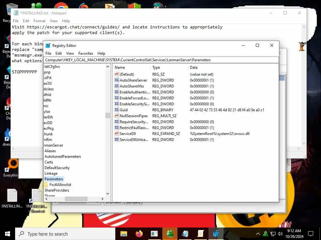Select the Aliases key in tree
Viewport: 321px width, 240px height.
(50, 151)
